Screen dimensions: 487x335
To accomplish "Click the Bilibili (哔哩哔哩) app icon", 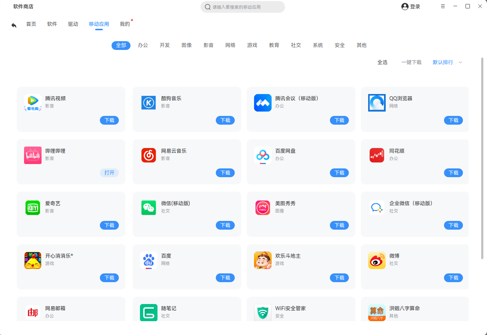I will click(33, 155).
